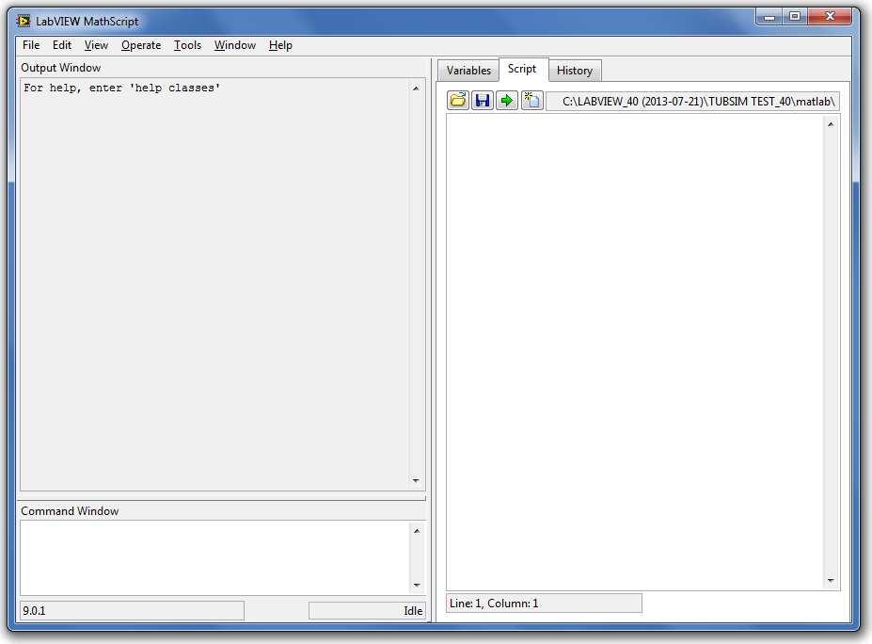Click the 'Line: 1, Column: 1' status field
Image resolution: width=872 pixels, height=644 pixels.
tap(544, 604)
